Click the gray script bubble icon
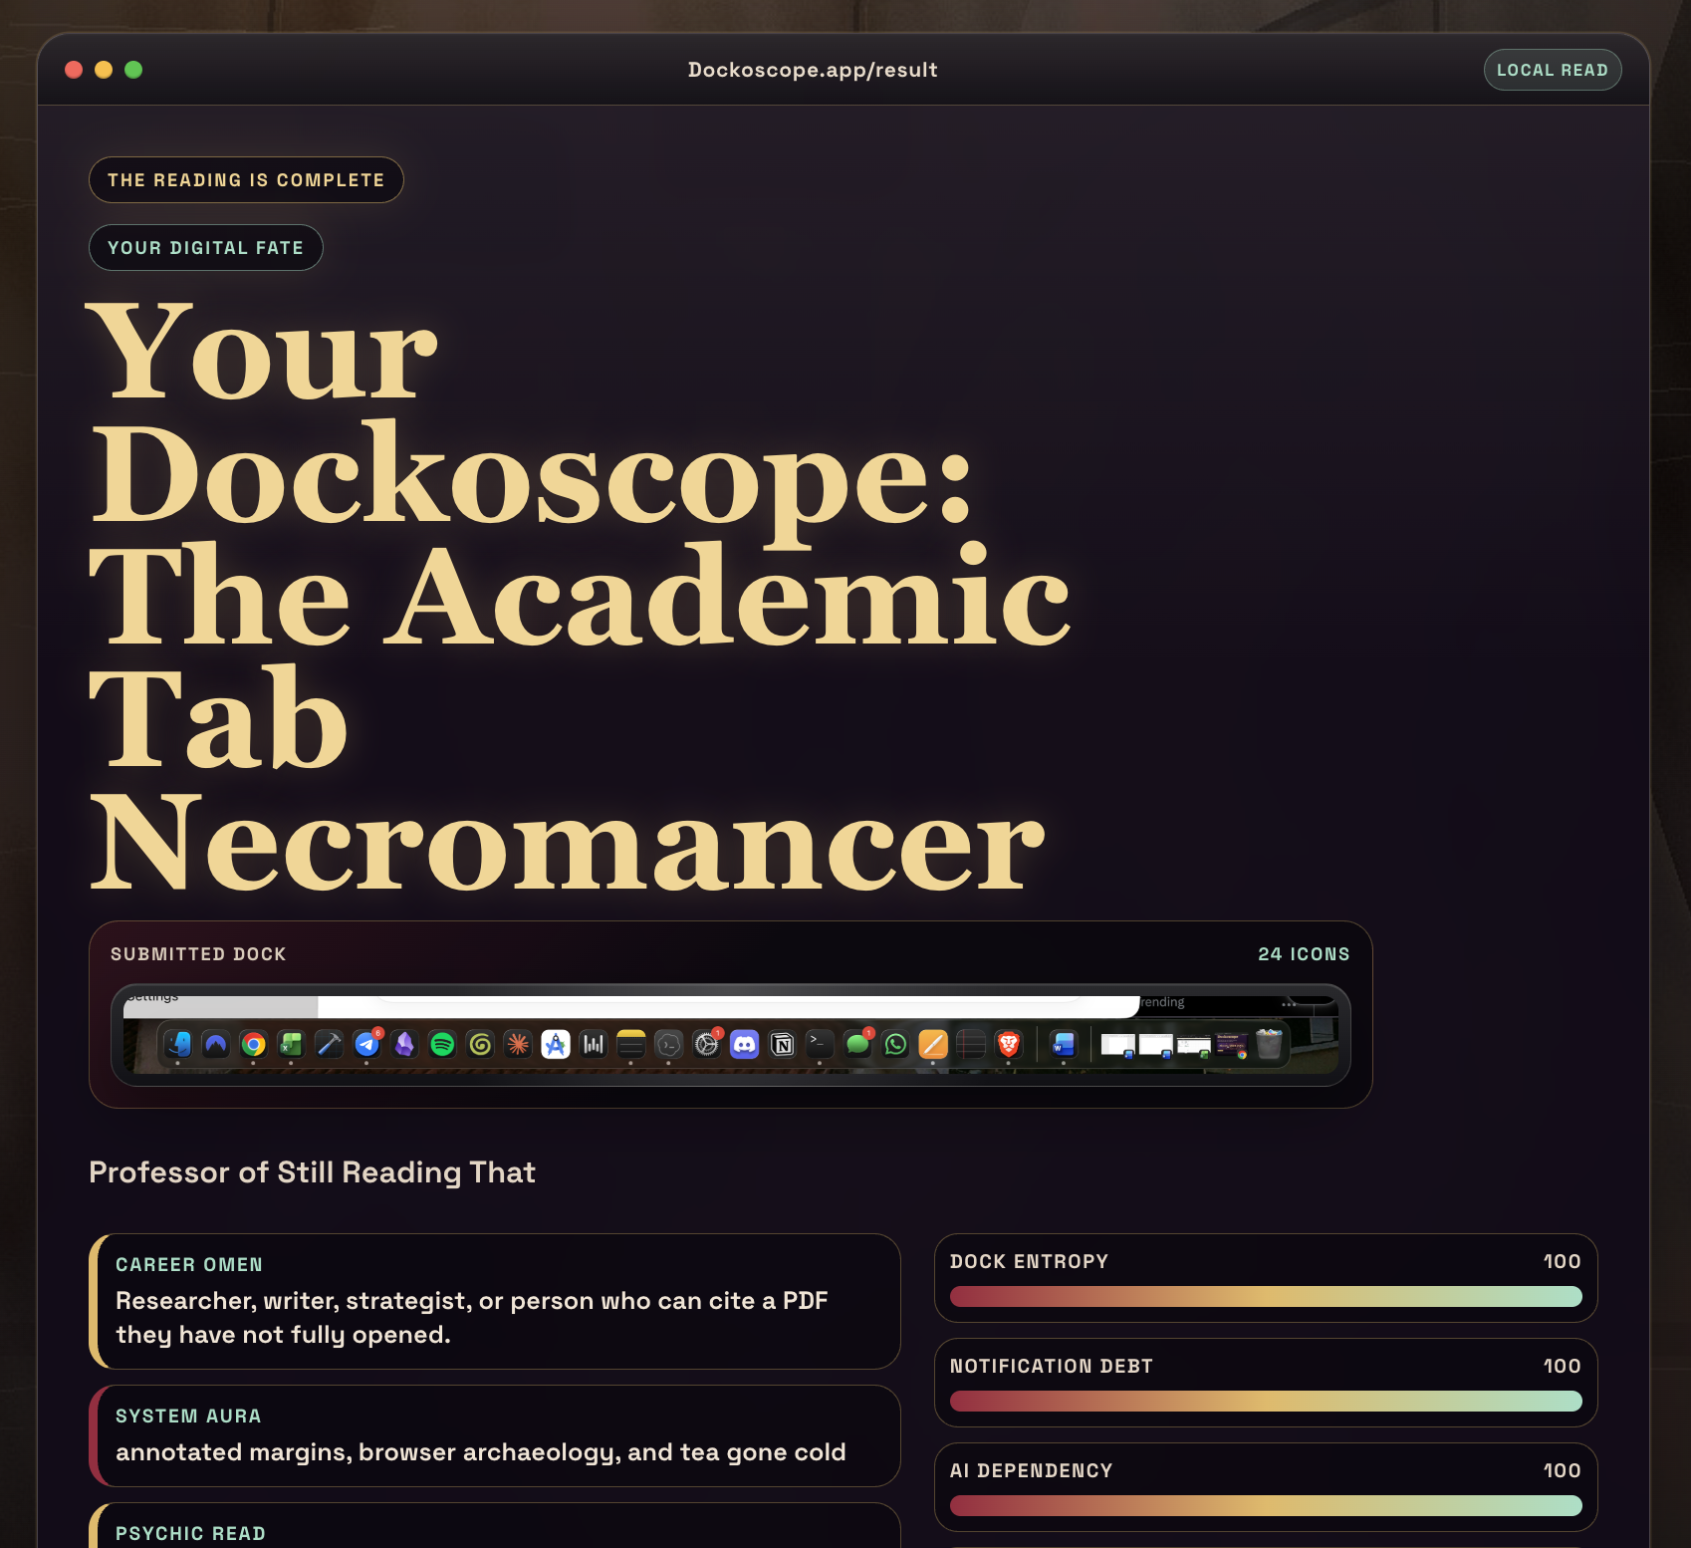Viewport: 1691px width, 1548px height. point(669,1044)
